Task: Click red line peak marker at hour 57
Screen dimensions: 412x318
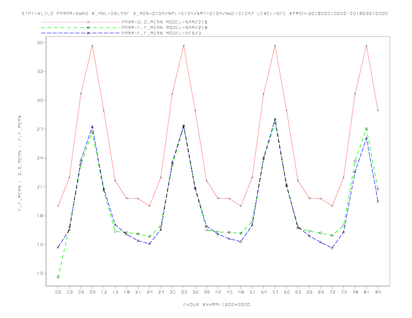Action: 275,46
